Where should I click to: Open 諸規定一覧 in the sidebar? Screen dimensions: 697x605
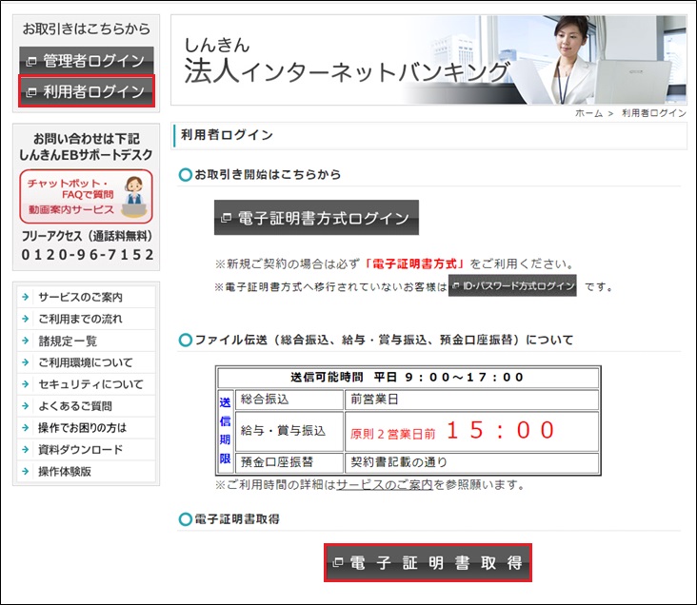pos(67,341)
